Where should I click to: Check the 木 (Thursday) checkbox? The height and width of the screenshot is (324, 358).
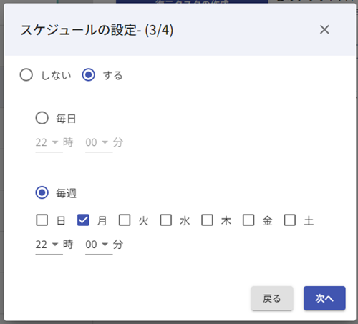pyautogui.click(x=207, y=220)
